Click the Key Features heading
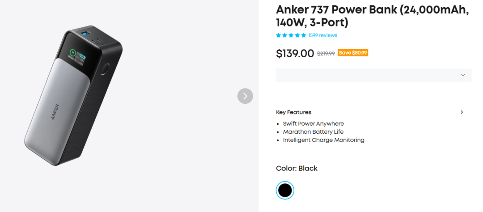Image resolution: width=483 pixels, height=212 pixels. [x=293, y=112]
